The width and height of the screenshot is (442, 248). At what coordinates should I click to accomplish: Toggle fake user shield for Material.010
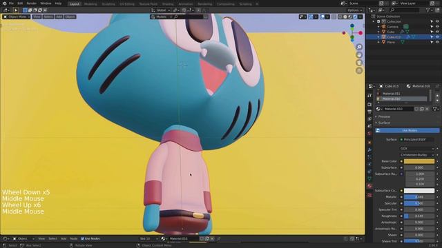[x=416, y=109]
